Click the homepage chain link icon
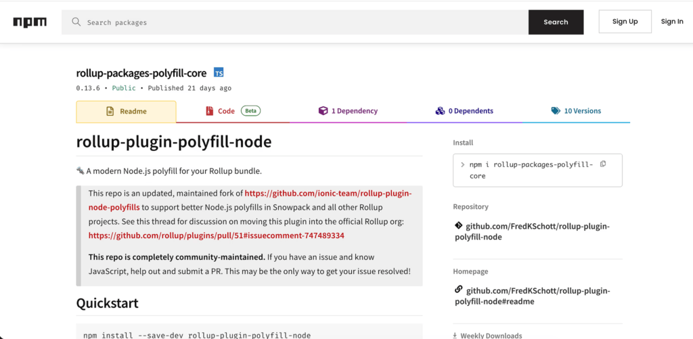 coord(458,290)
